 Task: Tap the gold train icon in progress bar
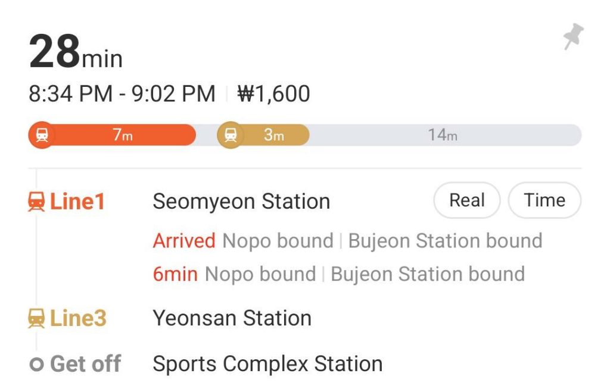point(231,135)
